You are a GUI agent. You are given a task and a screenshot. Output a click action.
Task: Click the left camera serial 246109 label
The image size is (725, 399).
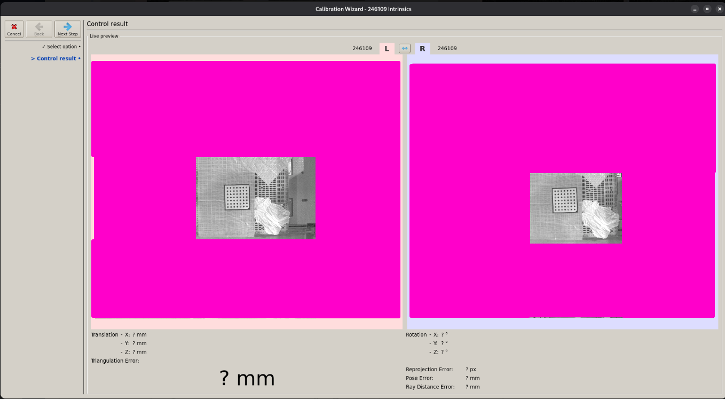point(362,49)
